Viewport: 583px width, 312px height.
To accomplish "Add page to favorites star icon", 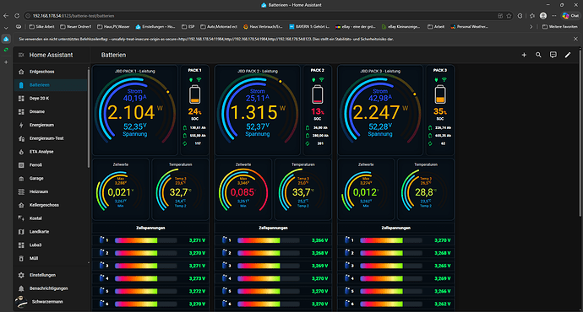I will point(509,16).
